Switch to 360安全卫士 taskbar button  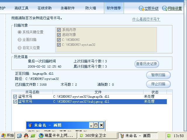coord(98,136)
